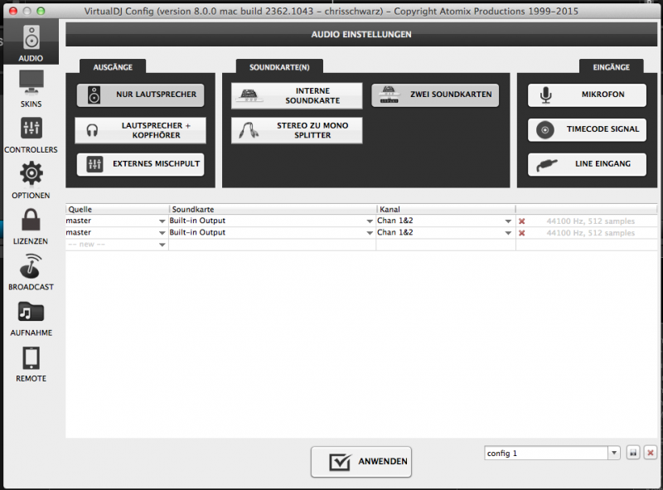Click the Anwenden apply button
Viewport: 663px width, 490px height.
pos(361,462)
